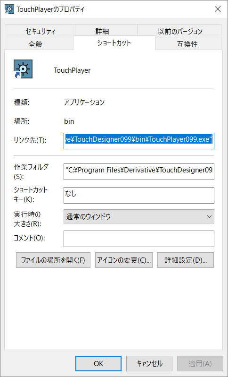Viewport: 228px width, 377px height.
Task: Click the ショートカット tab
Action: click(x=114, y=43)
